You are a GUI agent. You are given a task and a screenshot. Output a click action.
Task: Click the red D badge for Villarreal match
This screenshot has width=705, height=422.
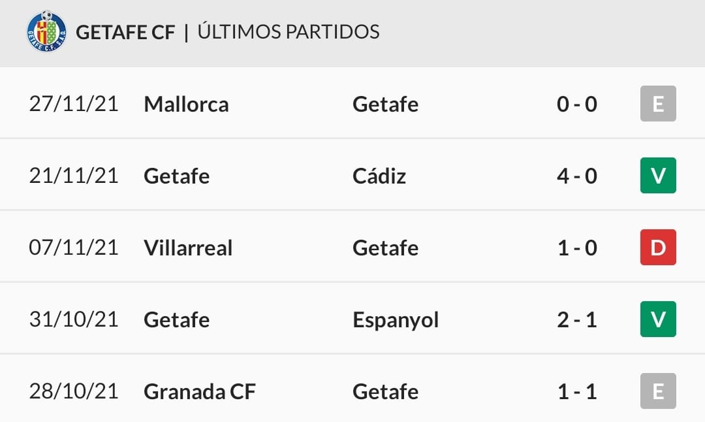click(658, 247)
